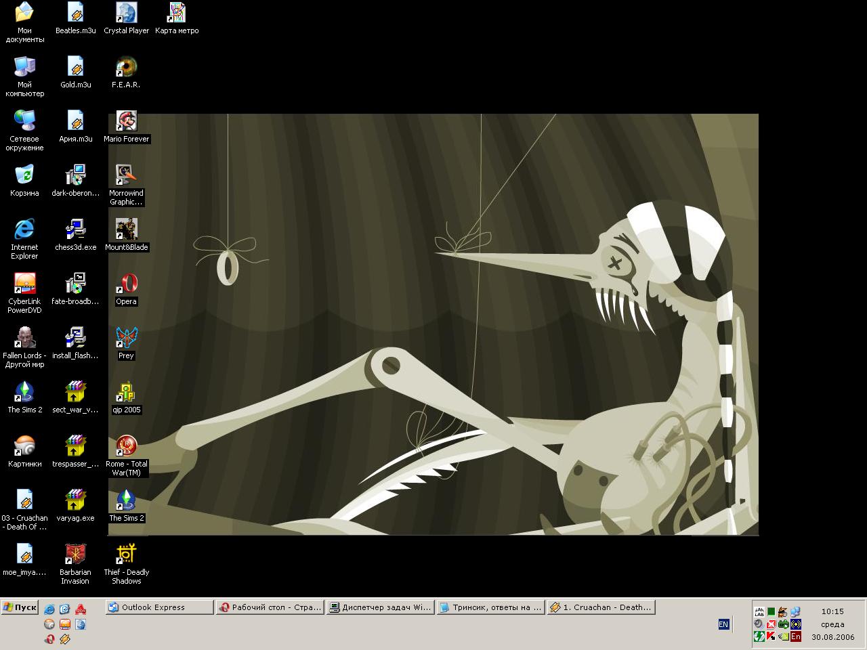Screen dimensions: 867x650
Task: Click the system tray clock
Action: point(832,611)
